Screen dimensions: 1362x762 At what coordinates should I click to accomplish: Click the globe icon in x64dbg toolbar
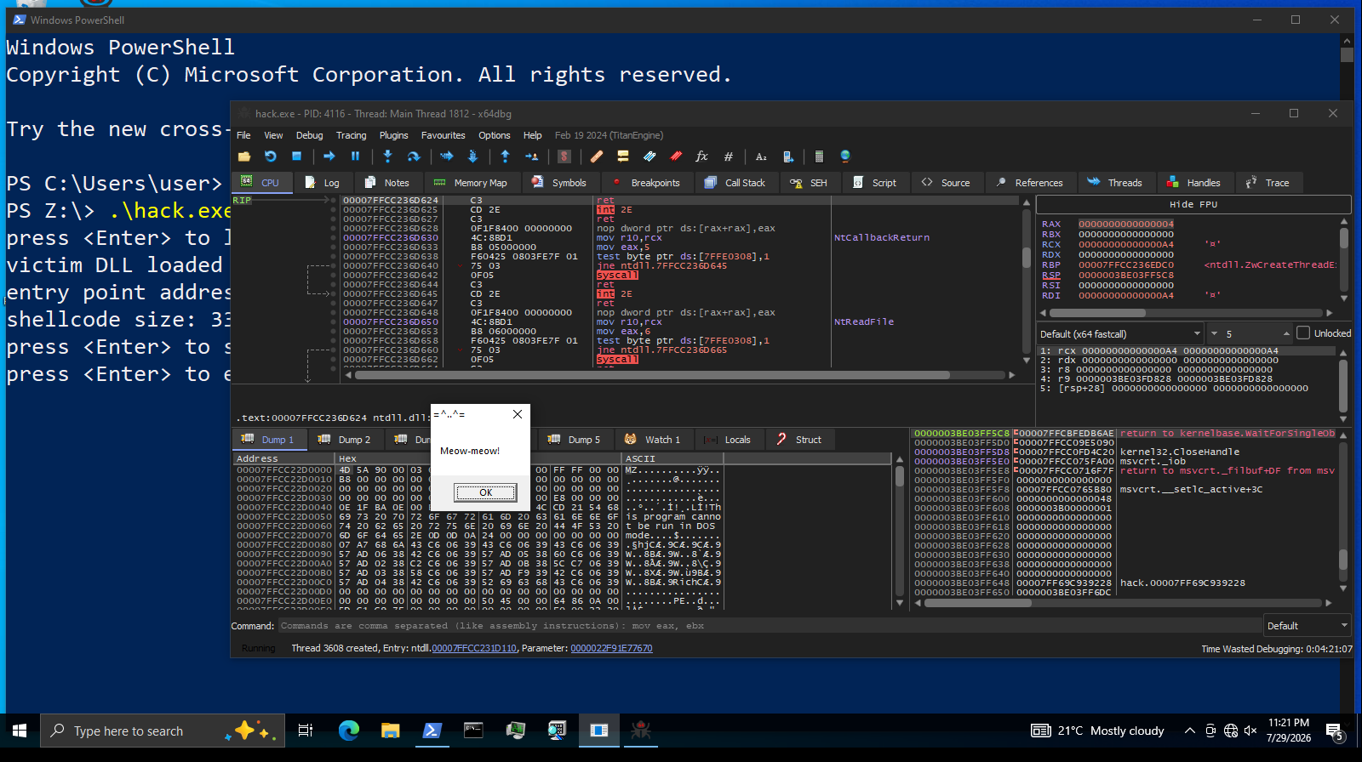tap(845, 156)
